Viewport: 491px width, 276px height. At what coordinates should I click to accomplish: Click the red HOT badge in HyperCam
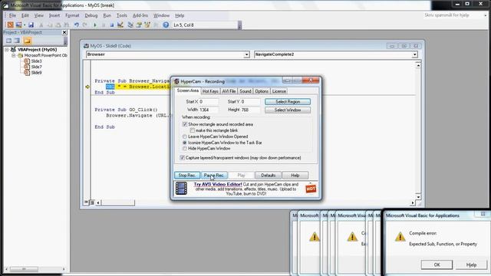(x=311, y=189)
